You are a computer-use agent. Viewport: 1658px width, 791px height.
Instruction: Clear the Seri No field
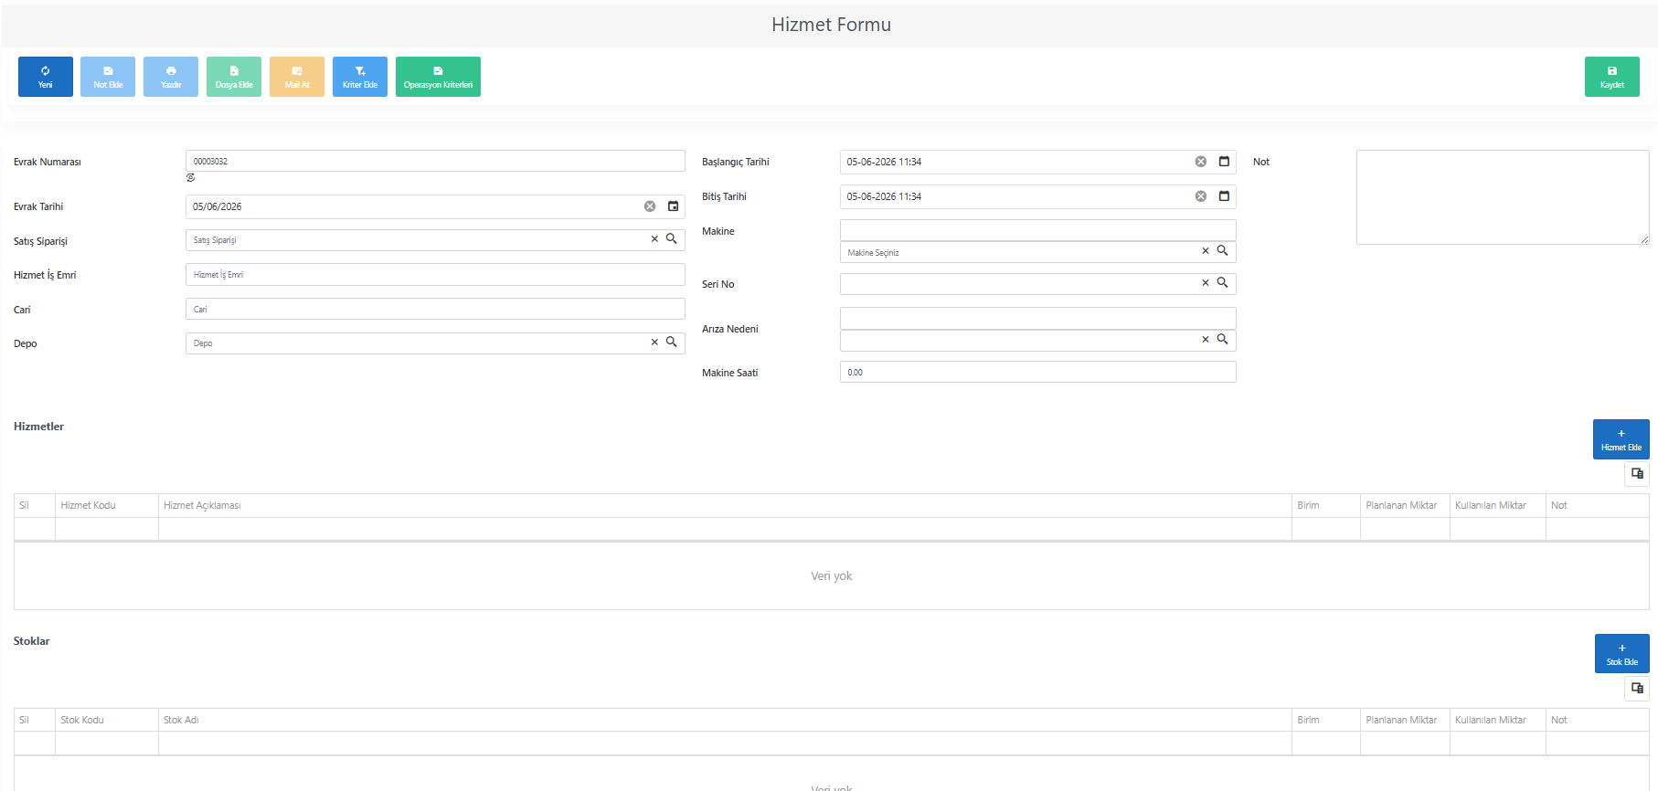click(x=1206, y=283)
